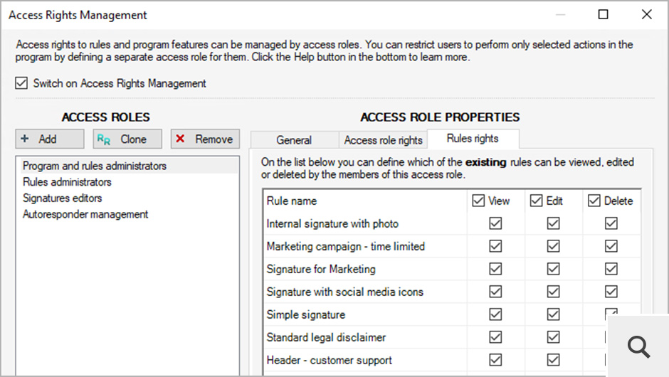
Task: Select Rules administrators role
Action: pyautogui.click(x=67, y=181)
